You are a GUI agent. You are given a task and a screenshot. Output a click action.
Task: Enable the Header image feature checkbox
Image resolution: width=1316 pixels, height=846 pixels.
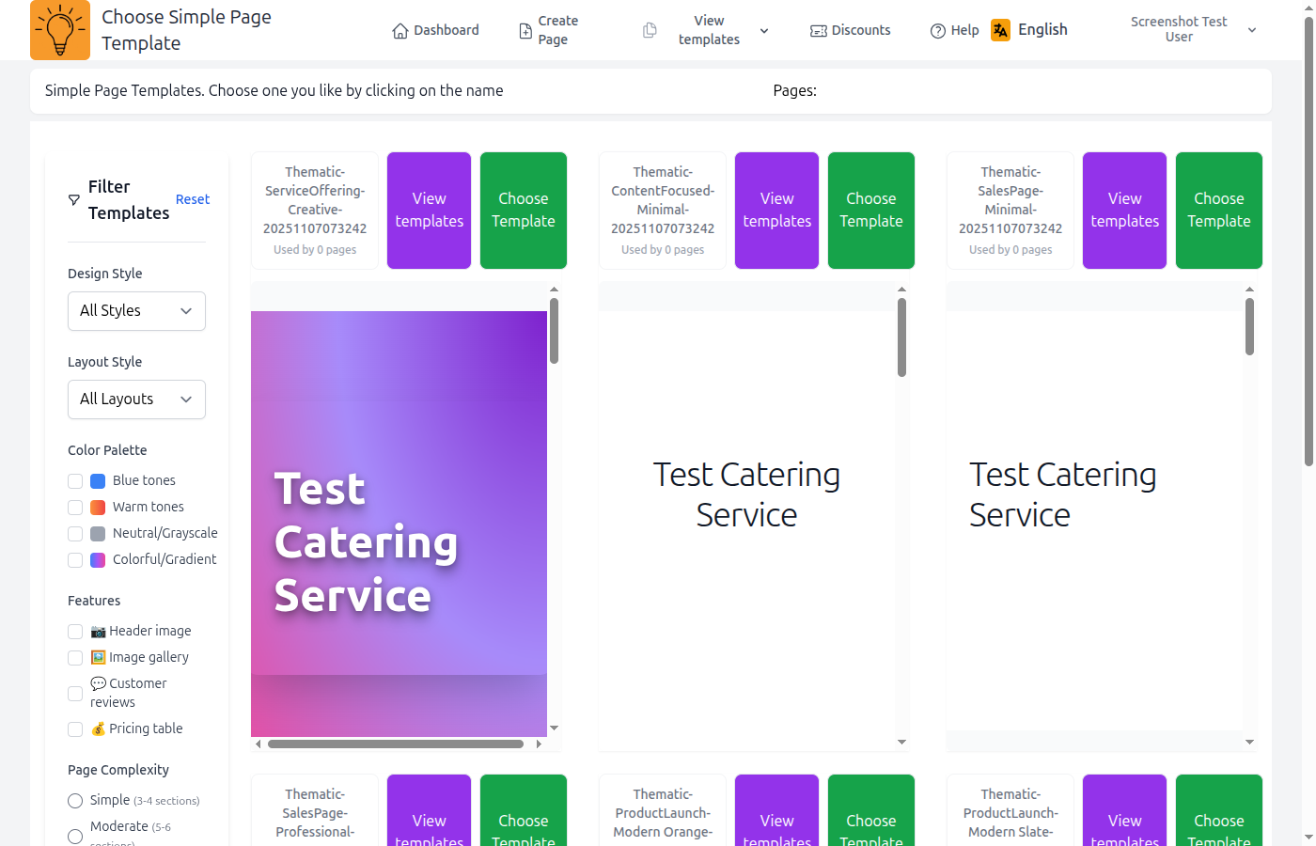[x=75, y=632]
